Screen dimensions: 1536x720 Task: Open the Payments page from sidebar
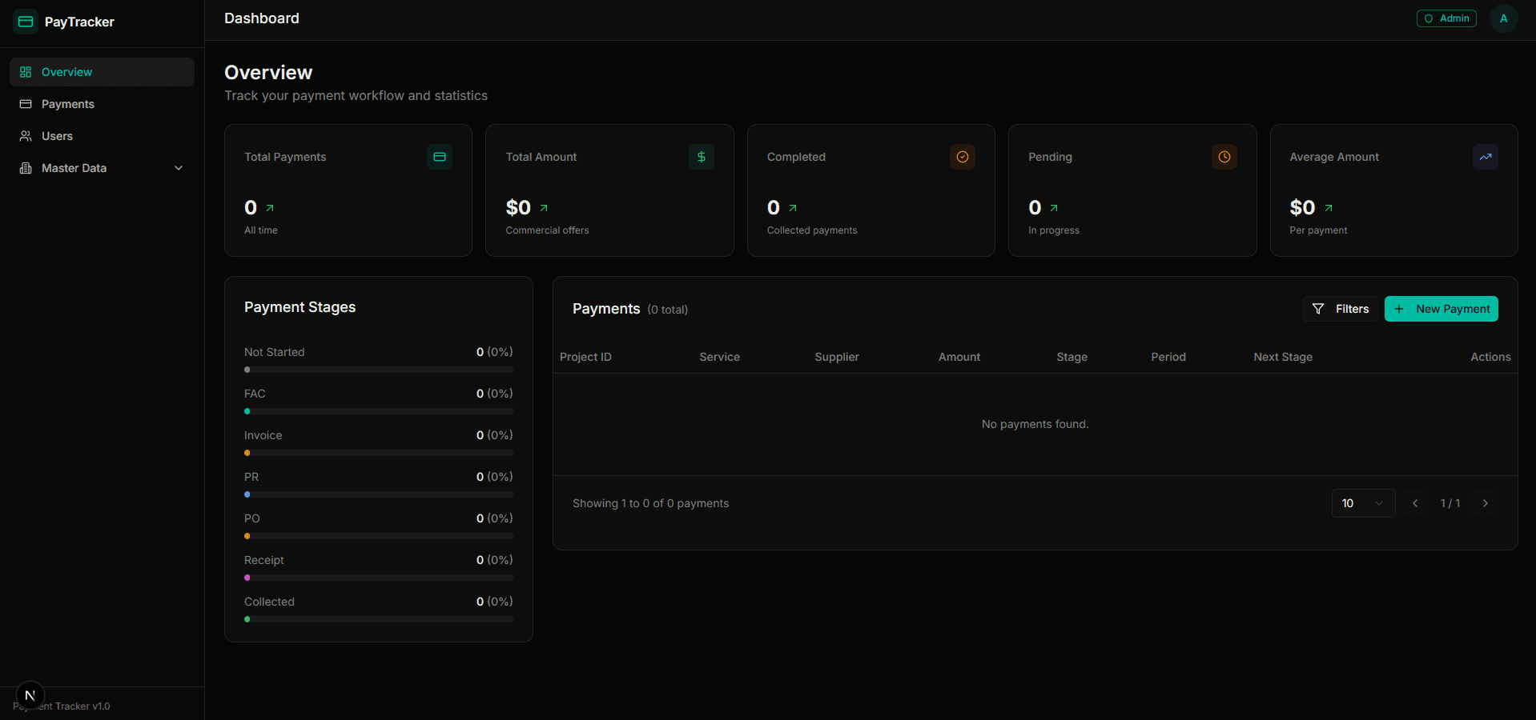102,104
